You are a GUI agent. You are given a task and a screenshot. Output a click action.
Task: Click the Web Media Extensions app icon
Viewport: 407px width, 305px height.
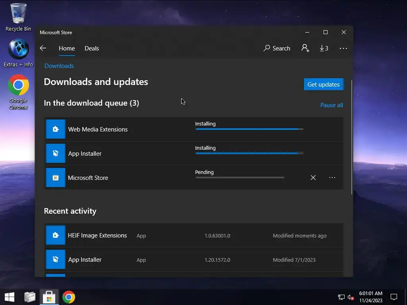[x=56, y=129]
